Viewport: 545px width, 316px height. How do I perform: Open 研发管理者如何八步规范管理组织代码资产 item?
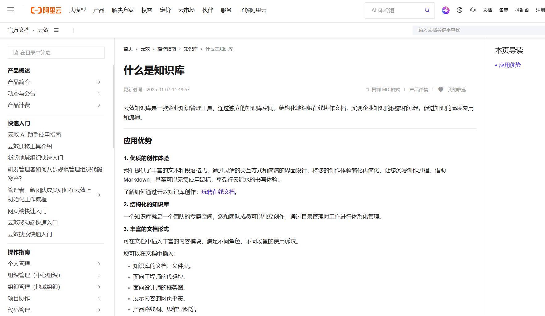[55, 174]
